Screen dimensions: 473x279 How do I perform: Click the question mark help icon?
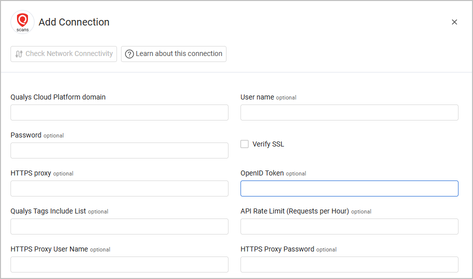[129, 54]
